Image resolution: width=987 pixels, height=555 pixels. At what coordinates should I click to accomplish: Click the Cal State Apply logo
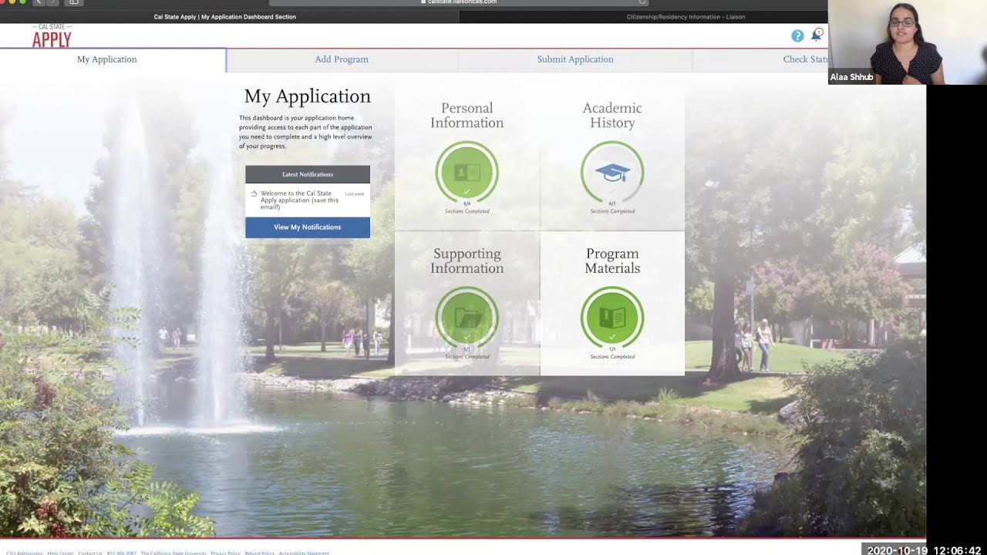coord(52,35)
